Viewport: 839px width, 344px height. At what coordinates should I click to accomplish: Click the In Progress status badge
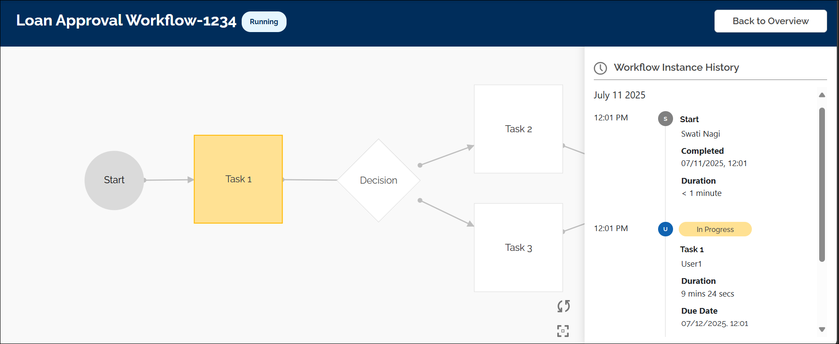[715, 229]
